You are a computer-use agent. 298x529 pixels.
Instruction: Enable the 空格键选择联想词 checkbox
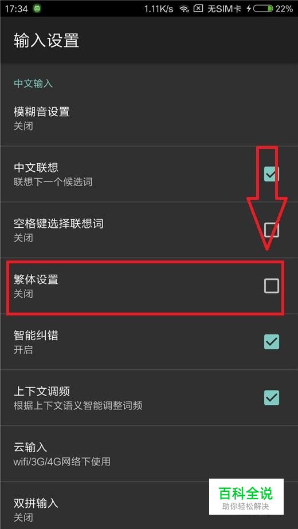pos(271,230)
